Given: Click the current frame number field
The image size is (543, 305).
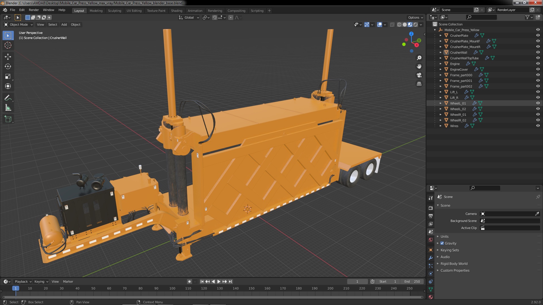Looking at the screenshot, I should (357, 282).
